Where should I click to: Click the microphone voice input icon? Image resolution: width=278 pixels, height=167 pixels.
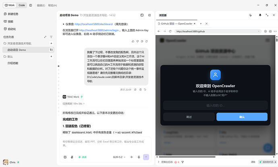(139, 157)
